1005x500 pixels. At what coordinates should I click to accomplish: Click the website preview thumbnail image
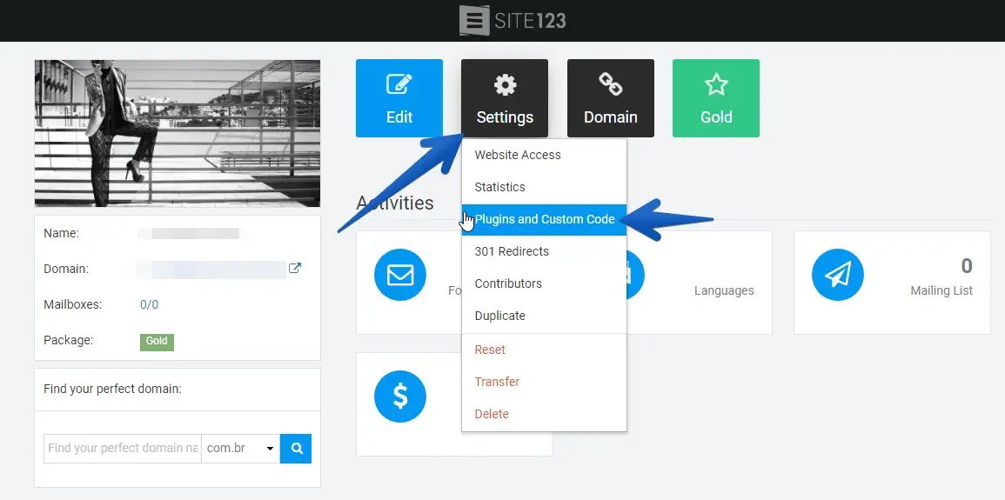pyautogui.click(x=178, y=133)
